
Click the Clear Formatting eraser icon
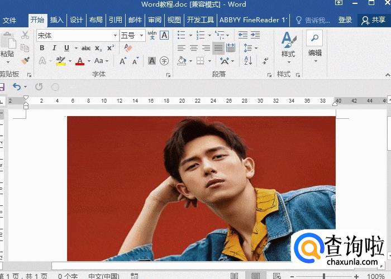[128, 48]
